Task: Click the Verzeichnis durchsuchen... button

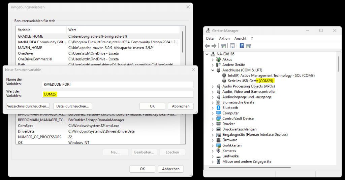Action: point(28,106)
